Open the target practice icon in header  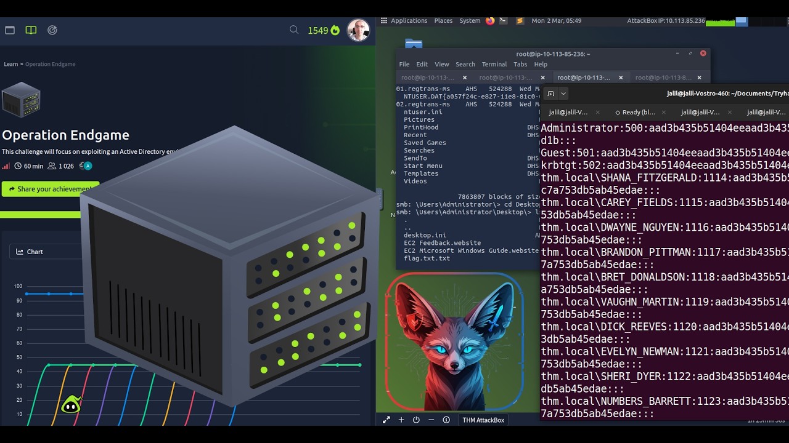pos(52,30)
